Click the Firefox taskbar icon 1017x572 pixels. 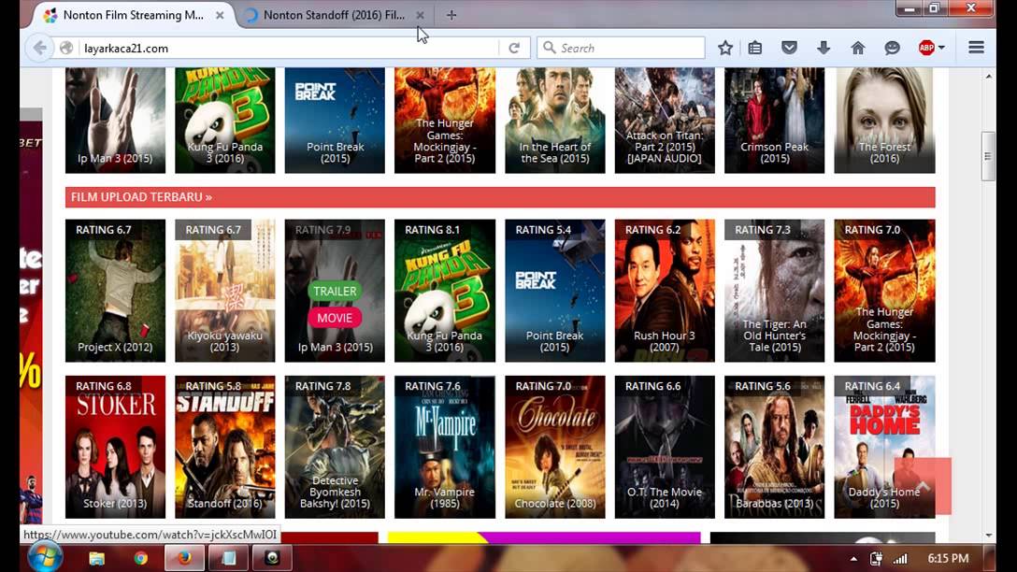[184, 558]
